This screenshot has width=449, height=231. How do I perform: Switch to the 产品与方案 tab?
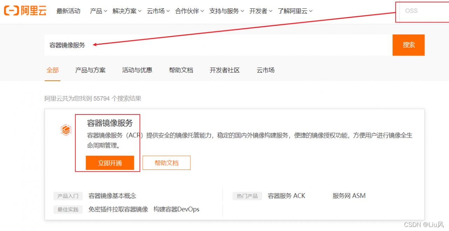click(91, 70)
